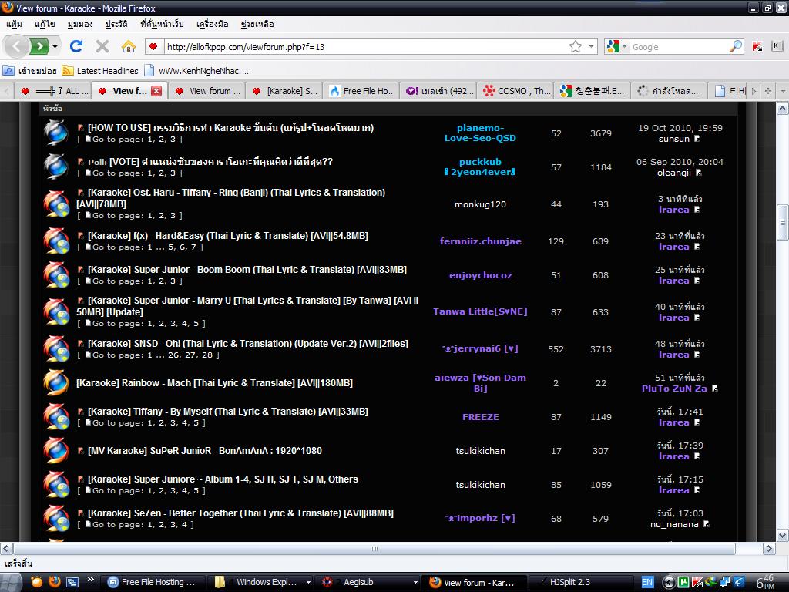Click EN language indicator in taskbar
This screenshot has width=789, height=592.
(x=647, y=583)
